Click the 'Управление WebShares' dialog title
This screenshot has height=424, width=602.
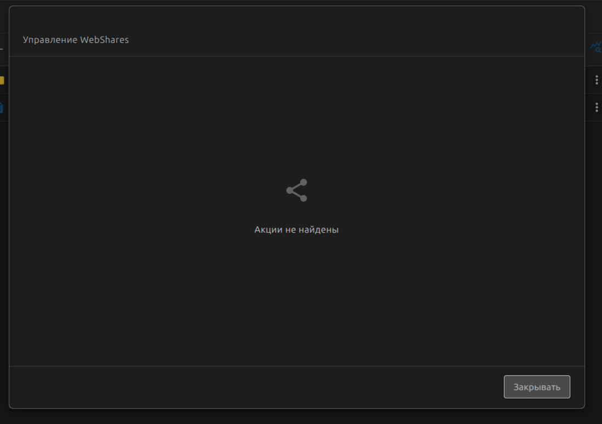click(x=76, y=40)
